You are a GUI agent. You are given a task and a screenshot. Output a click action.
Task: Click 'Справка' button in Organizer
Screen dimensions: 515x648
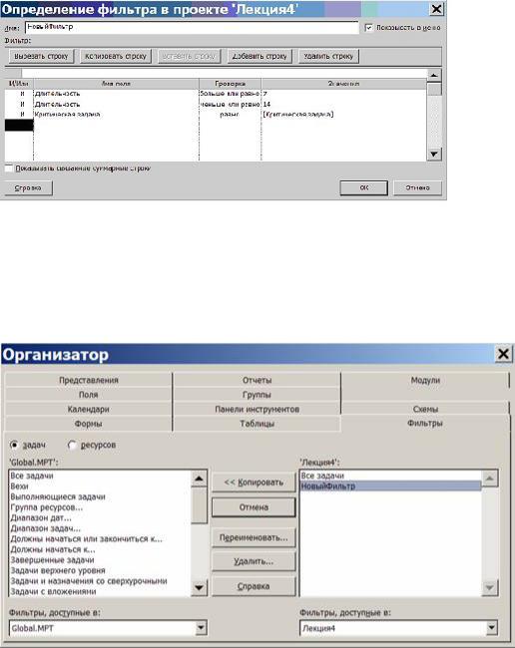[x=254, y=586]
